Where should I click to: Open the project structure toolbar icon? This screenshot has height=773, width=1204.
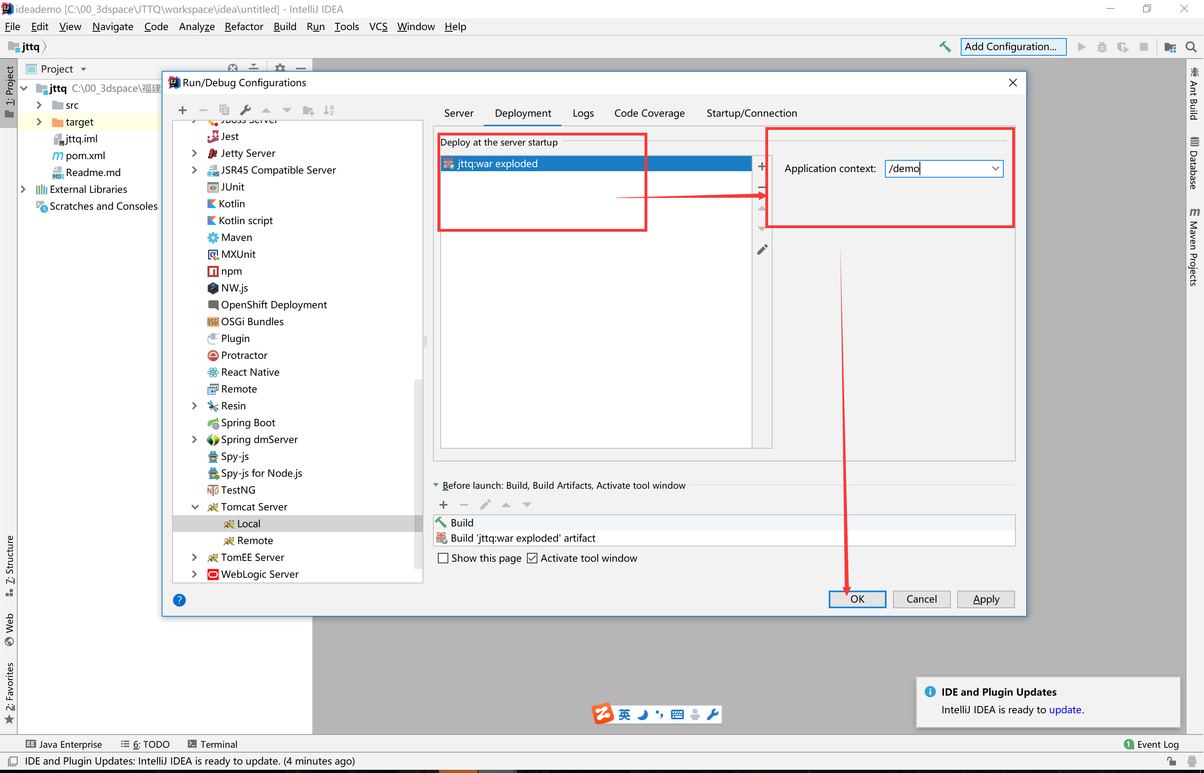coord(1170,47)
